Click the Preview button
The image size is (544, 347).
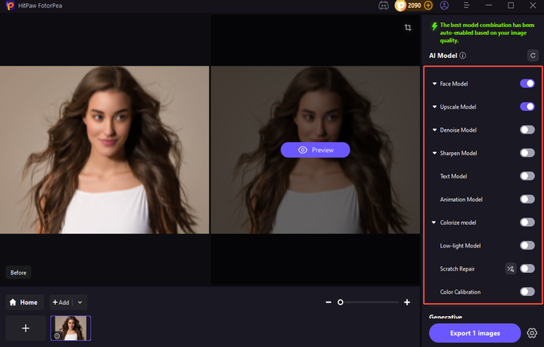point(315,150)
